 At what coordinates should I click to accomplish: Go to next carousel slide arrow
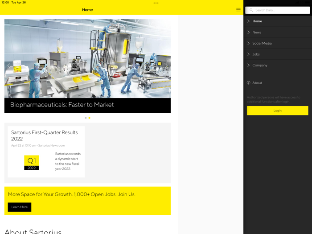coord(166,66)
